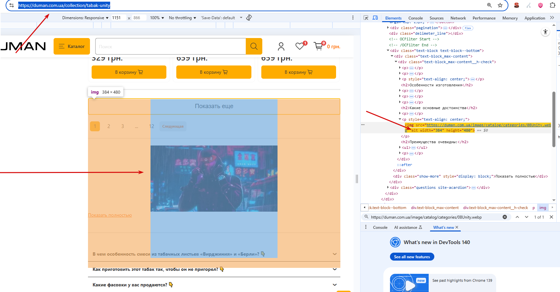Expand the ul element node
Screen dimensions: 560x292
click(400, 147)
